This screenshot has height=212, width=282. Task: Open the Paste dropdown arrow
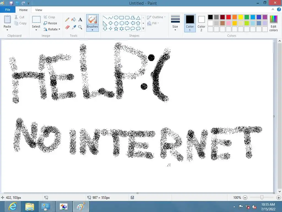[7, 30]
